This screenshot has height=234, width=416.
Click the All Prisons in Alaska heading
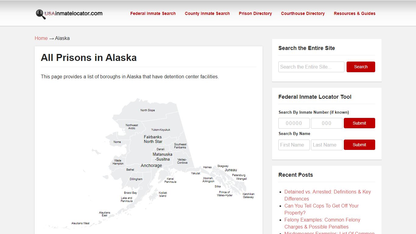click(89, 58)
